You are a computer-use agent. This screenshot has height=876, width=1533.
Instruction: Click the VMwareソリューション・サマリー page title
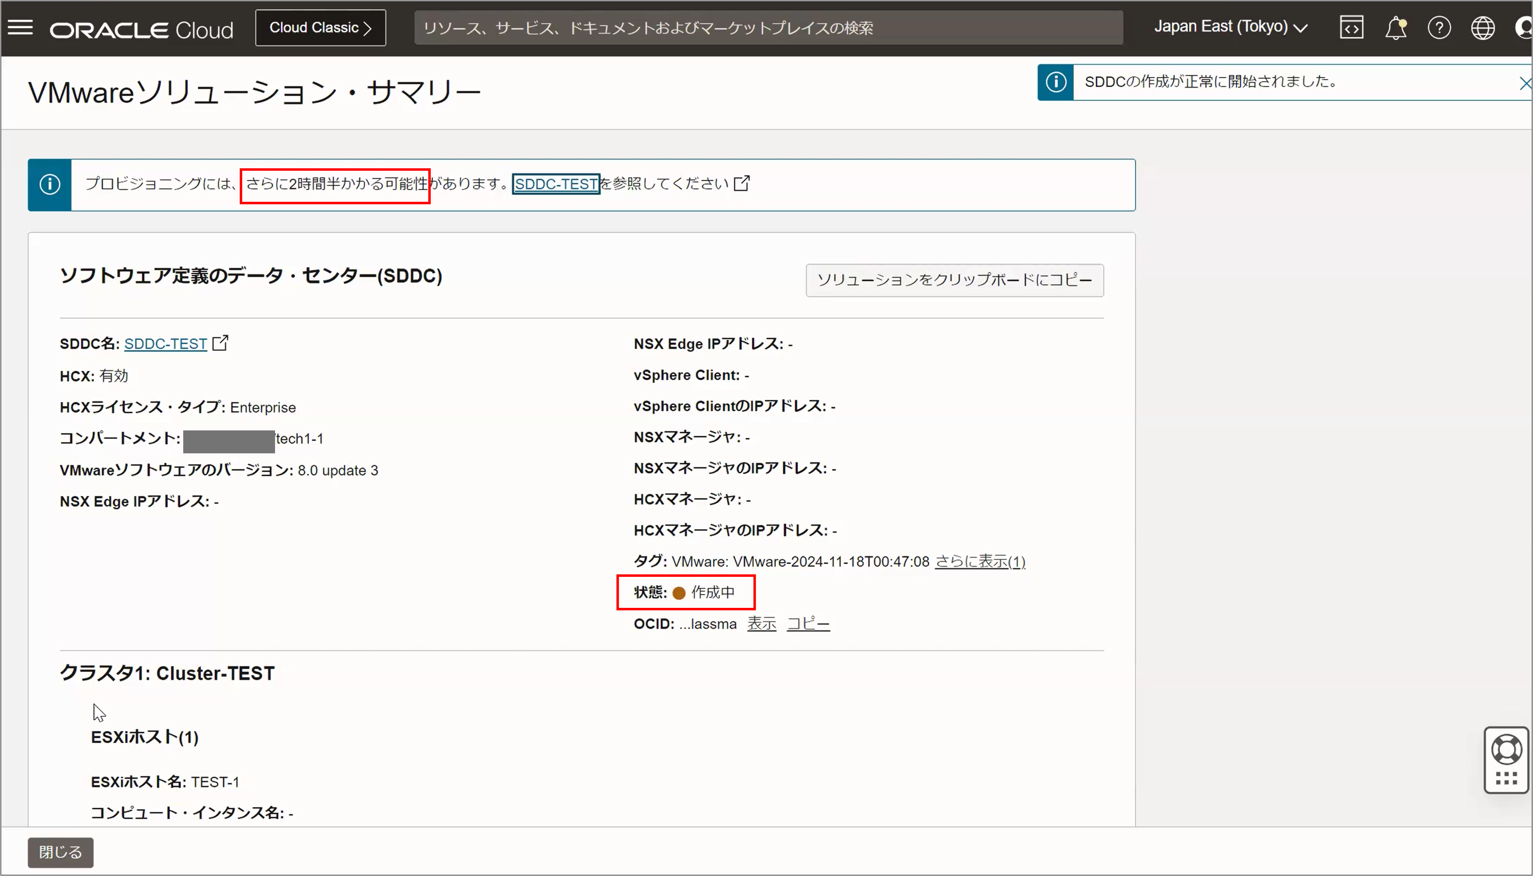click(255, 93)
